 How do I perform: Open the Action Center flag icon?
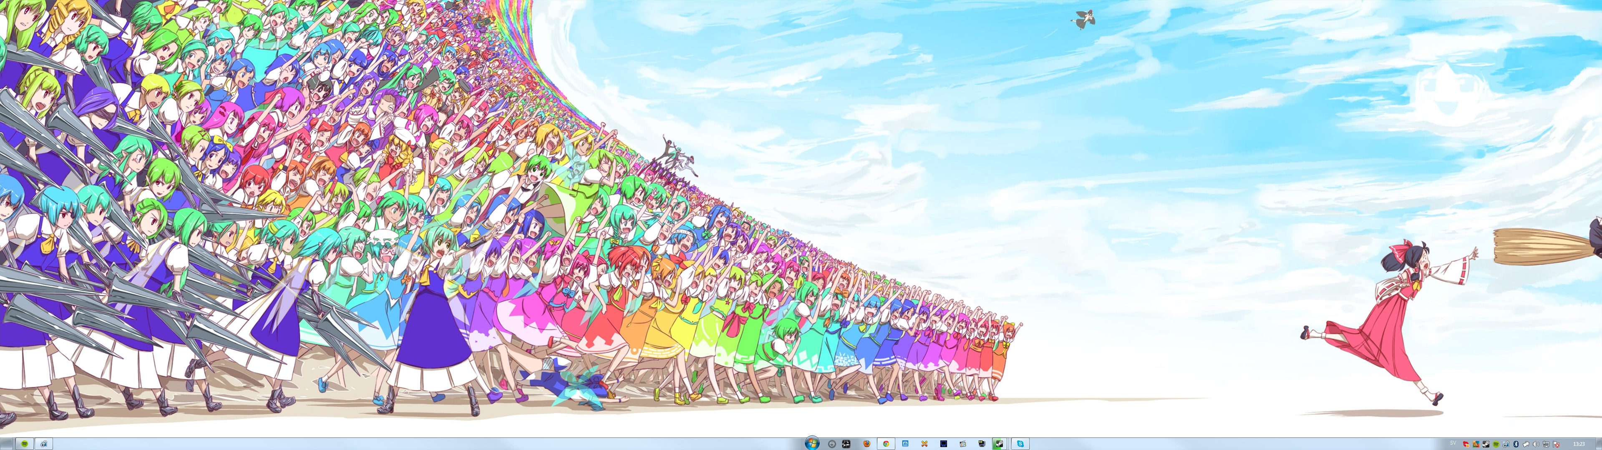tap(1556, 444)
